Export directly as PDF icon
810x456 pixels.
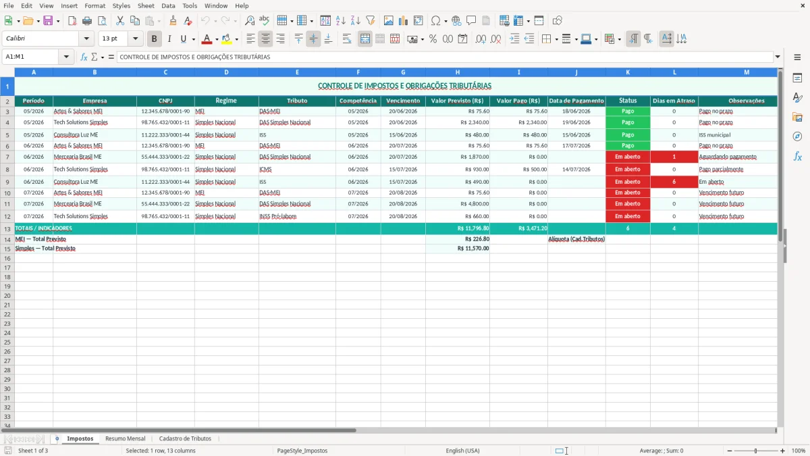pyautogui.click(x=72, y=21)
